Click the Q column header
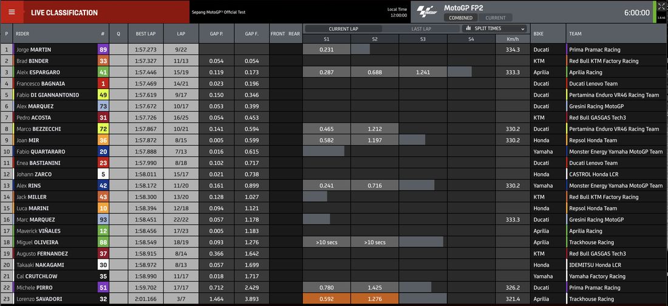Viewport: 668px width, 306px height. click(x=118, y=33)
